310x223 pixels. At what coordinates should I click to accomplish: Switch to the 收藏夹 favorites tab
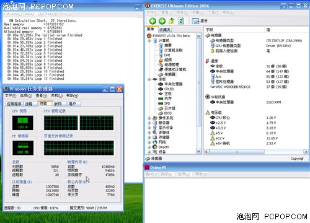click(x=165, y=30)
